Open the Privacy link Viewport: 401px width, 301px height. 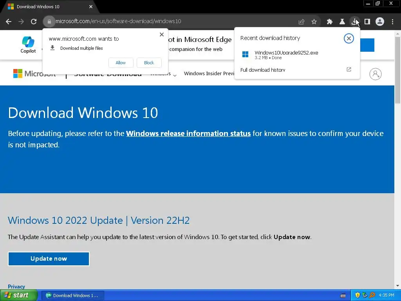point(16,286)
